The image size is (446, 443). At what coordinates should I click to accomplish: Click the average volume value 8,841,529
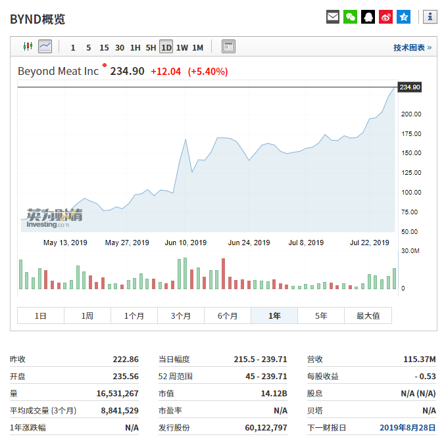[x=120, y=410]
